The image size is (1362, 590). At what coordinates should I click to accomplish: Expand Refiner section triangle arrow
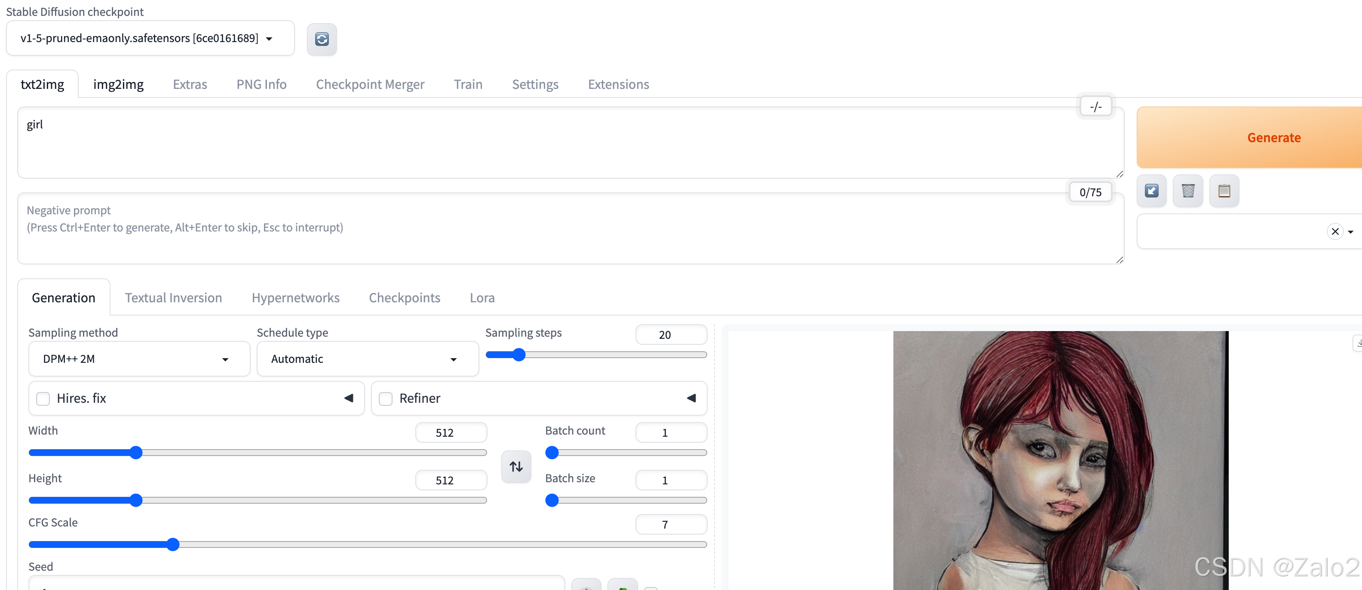[x=690, y=398]
